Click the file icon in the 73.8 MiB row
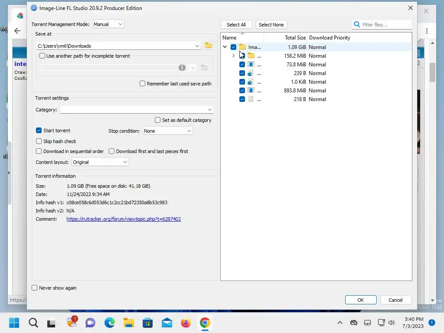 click(251, 64)
